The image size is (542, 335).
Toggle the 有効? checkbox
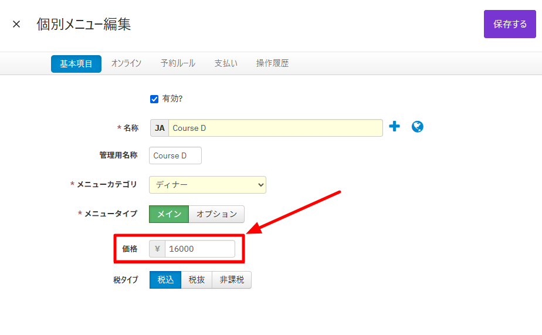click(x=154, y=99)
